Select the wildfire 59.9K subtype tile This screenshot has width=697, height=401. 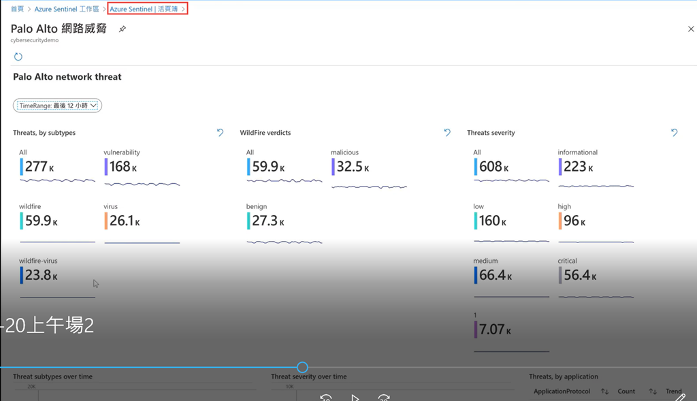click(57, 222)
